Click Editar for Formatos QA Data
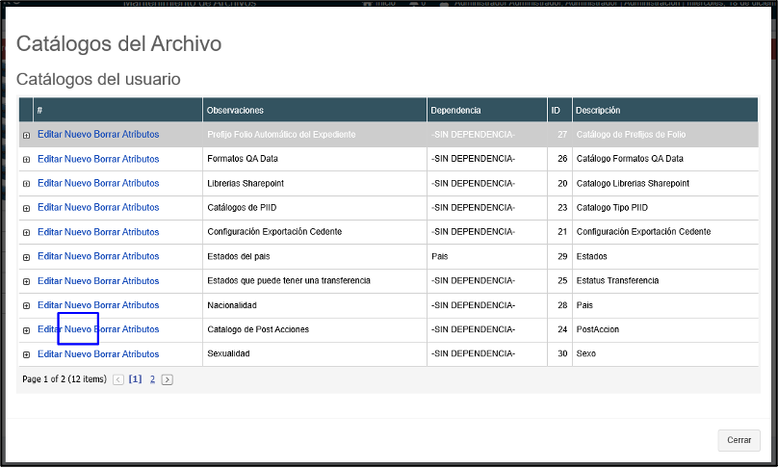The height and width of the screenshot is (468, 778). pyautogui.click(x=49, y=159)
